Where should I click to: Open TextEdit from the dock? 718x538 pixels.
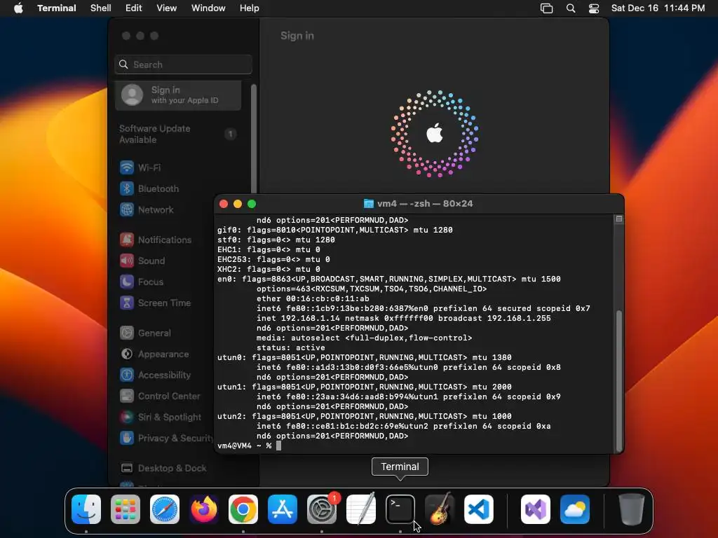click(x=361, y=509)
